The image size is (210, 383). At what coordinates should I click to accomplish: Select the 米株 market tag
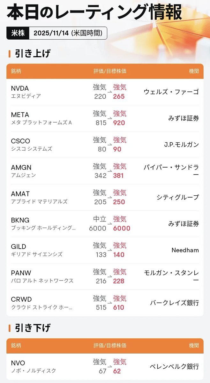click(x=18, y=33)
